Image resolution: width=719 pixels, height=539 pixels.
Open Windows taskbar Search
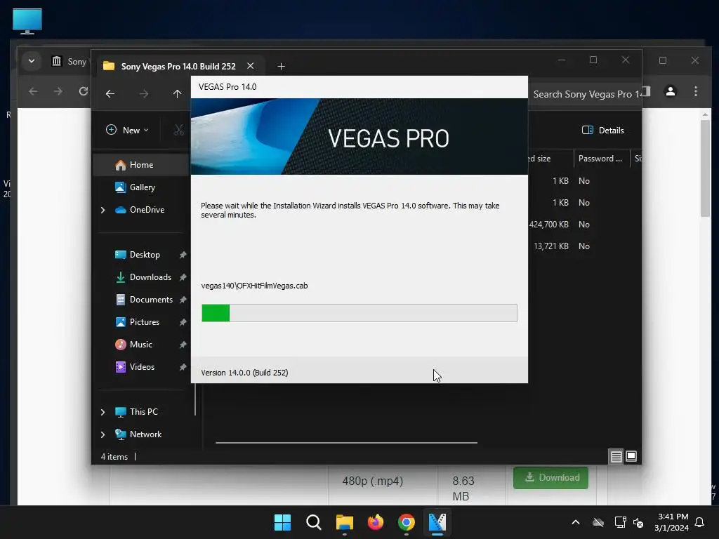314,522
